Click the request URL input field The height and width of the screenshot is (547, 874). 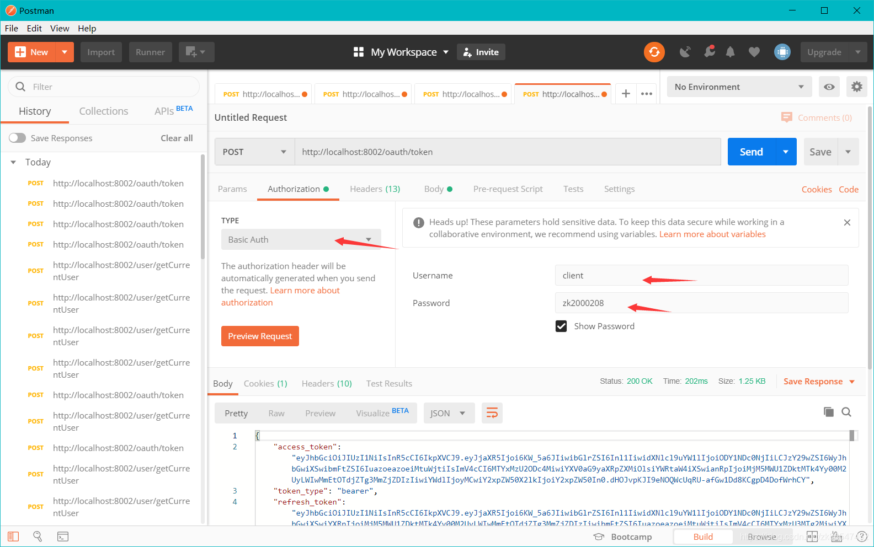click(508, 152)
